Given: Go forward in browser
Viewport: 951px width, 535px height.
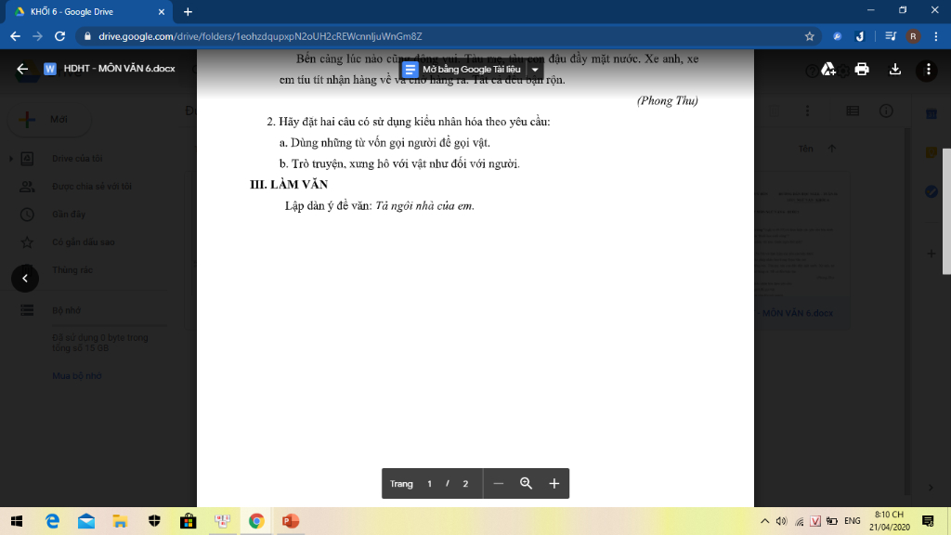Looking at the screenshot, I should 37,36.
